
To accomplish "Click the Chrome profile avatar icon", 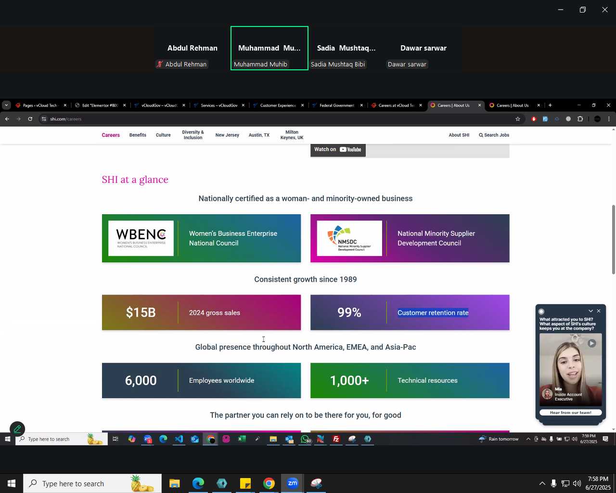I will pyautogui.click(x=597, y=119).
